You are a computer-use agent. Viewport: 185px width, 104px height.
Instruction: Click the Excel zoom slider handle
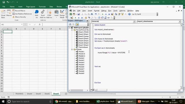170,97
